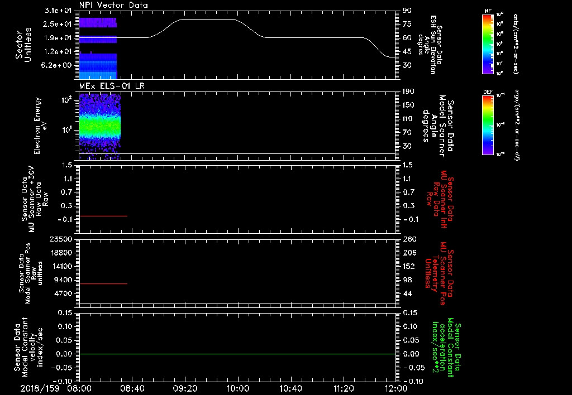
Task: Click the '12:00' end time label
Action: [x=396, y=388]
